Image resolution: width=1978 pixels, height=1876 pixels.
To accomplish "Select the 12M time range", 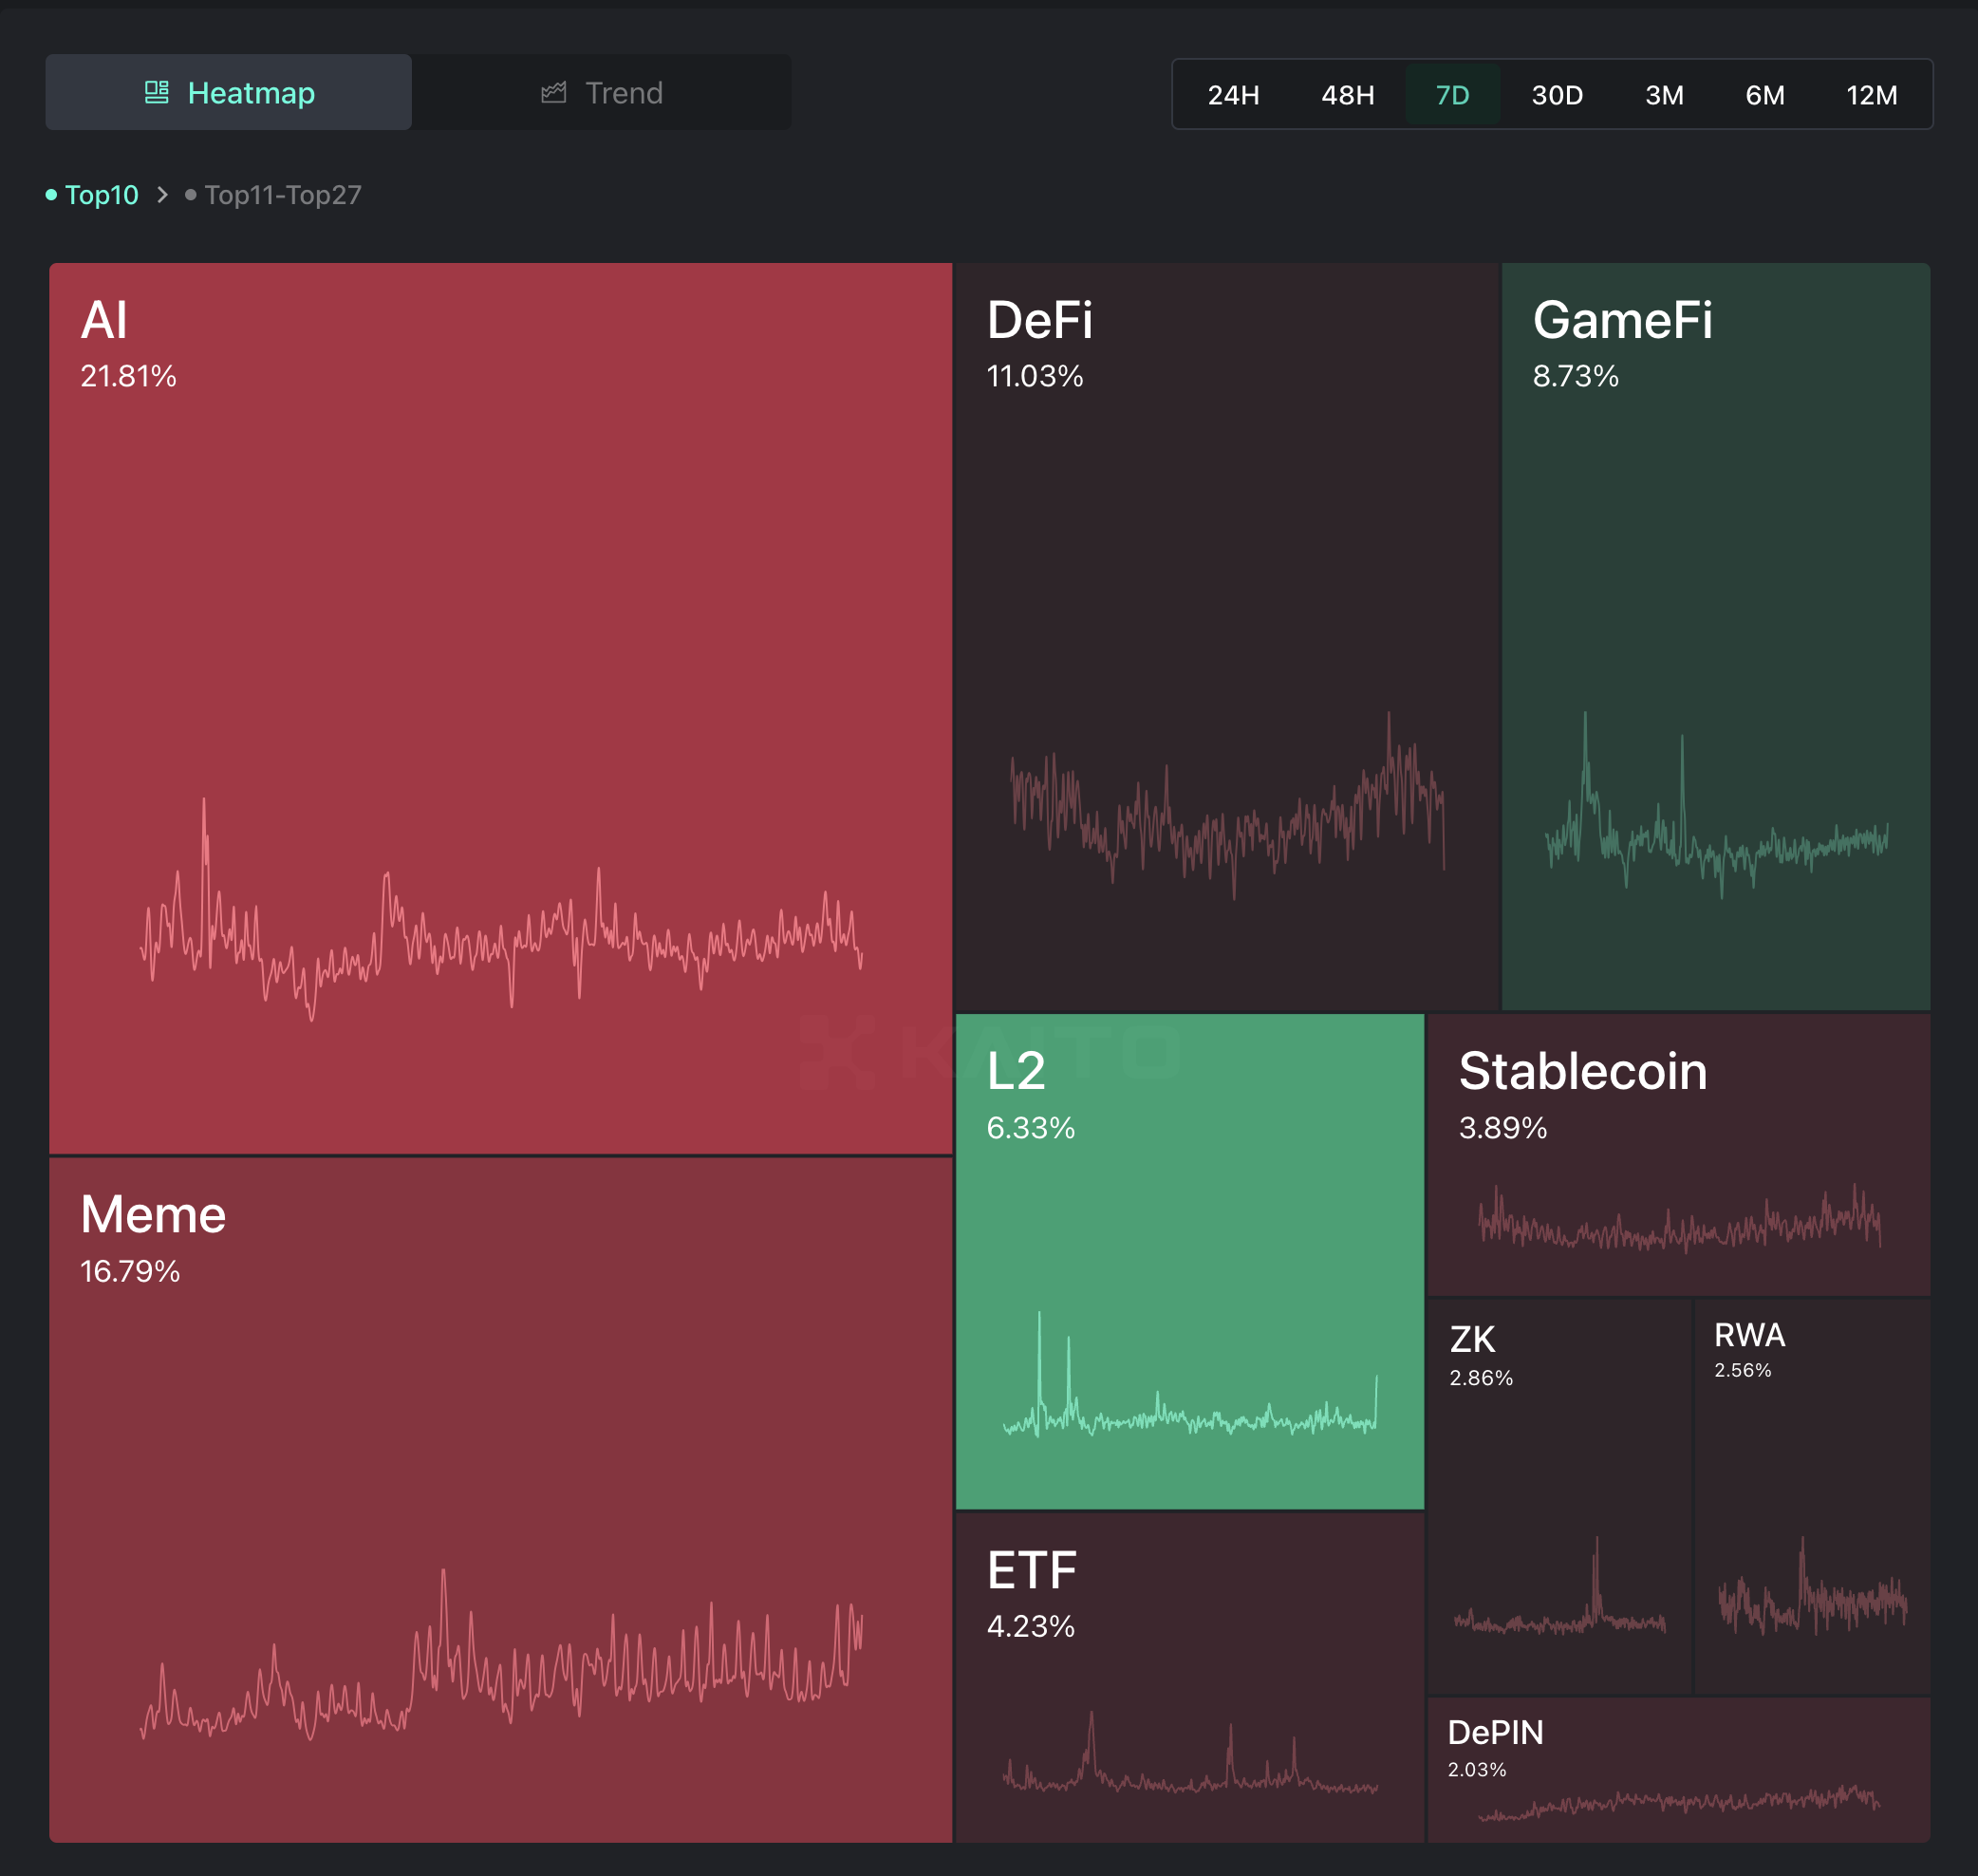I will 1871,95.
